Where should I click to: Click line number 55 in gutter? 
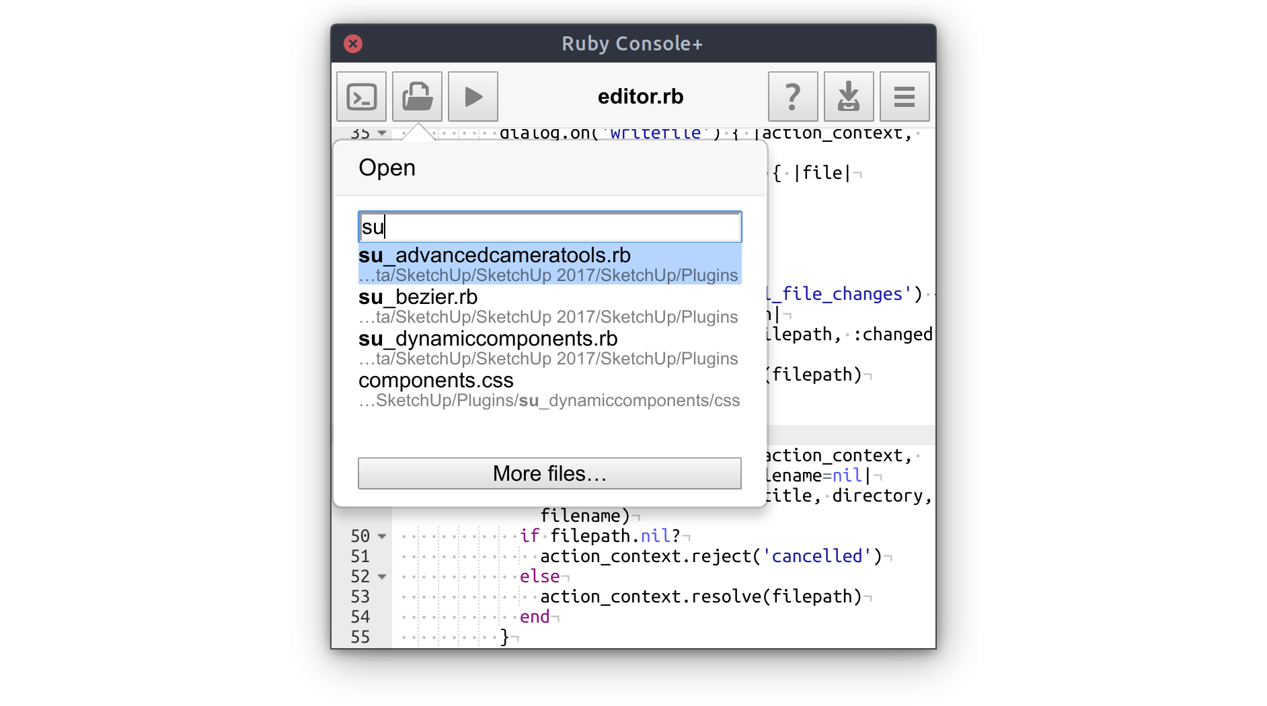pyautogui.click(x=360, y=637)
